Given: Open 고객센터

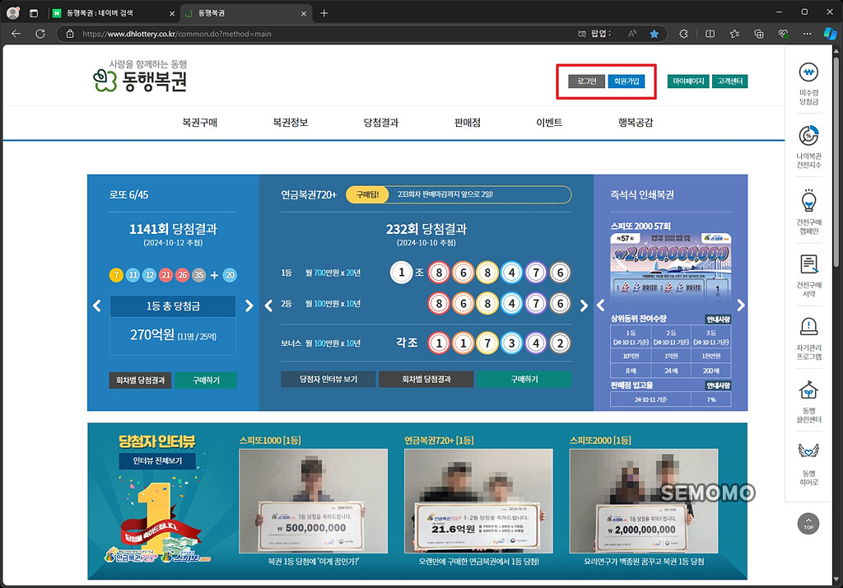Looking at the screenshot, I should click(729, 82).
